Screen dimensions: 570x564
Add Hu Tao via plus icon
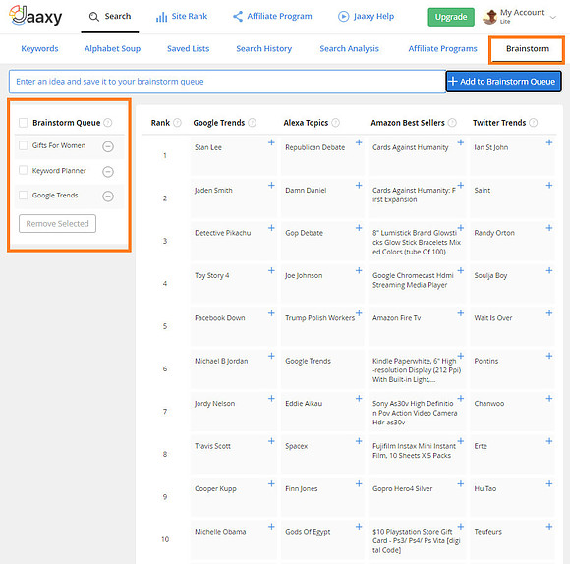549,483
